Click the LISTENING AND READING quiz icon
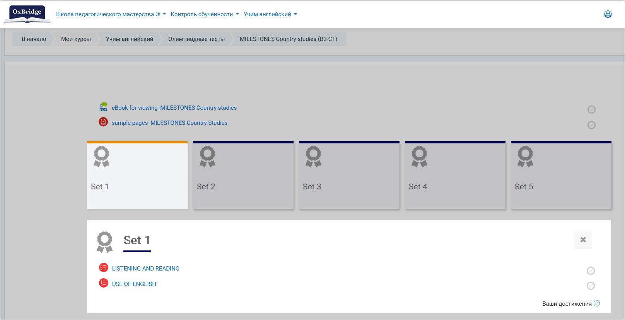 pos(104,268)
